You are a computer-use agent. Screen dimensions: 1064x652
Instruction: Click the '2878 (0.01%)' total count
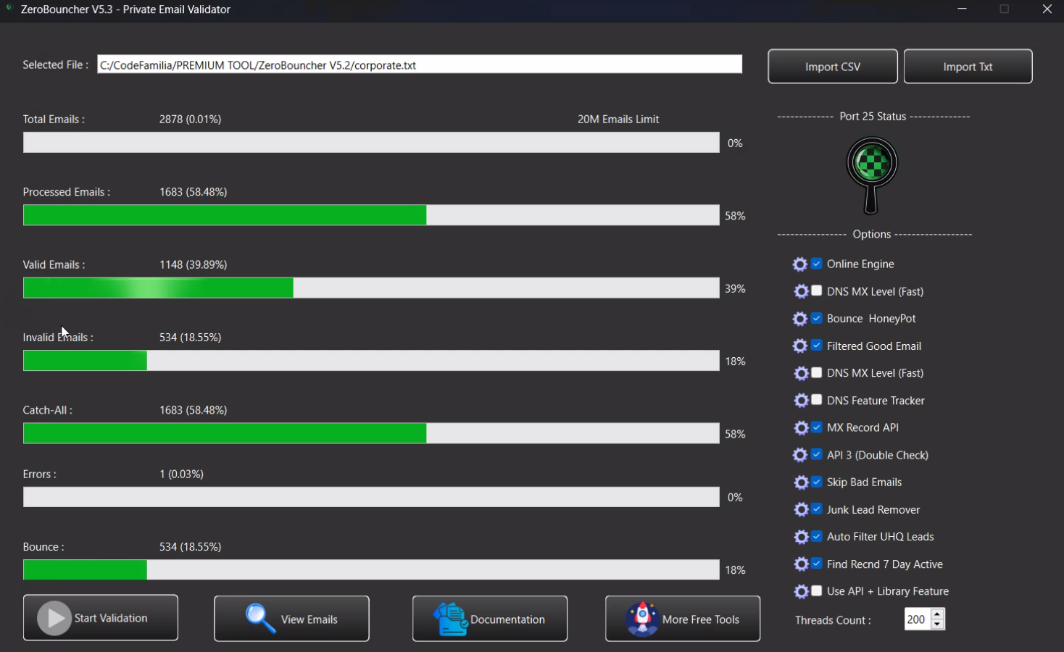[x=191, y=120]
